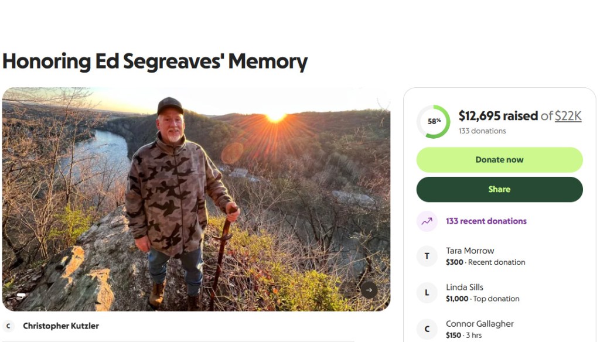
Task: Click the 58% circular progress ring
Action: pyautogui.click(x=434, y=122)
